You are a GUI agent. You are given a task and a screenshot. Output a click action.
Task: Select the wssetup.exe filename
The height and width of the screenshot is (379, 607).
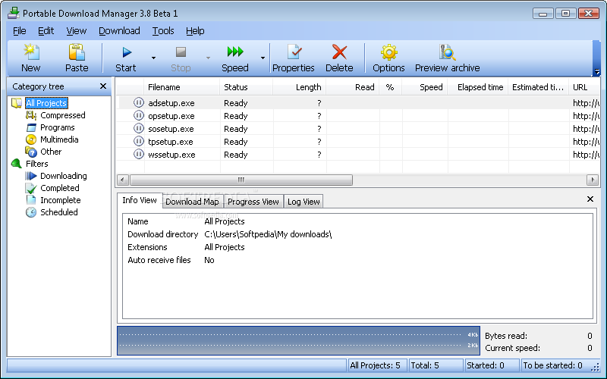coord(171,155)
